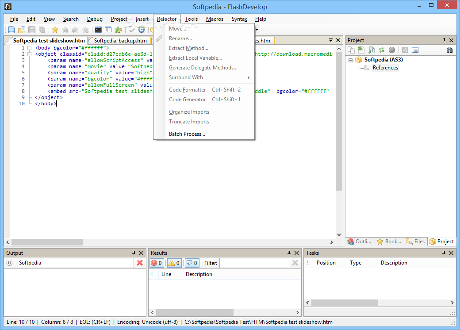Go to previous bookmark star icon
Viewport: 460px width, 330px height.
(75, 30)
